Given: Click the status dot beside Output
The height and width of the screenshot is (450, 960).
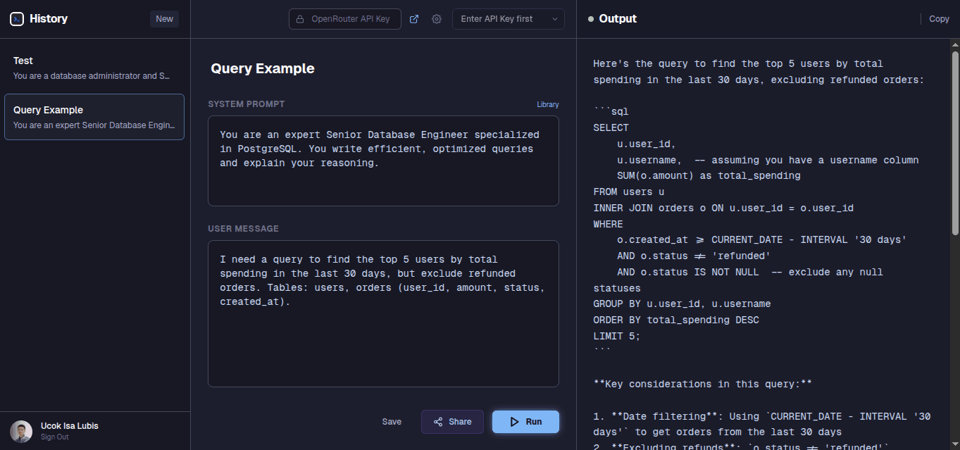Looking at the screenshot, I should coord(591,19).
